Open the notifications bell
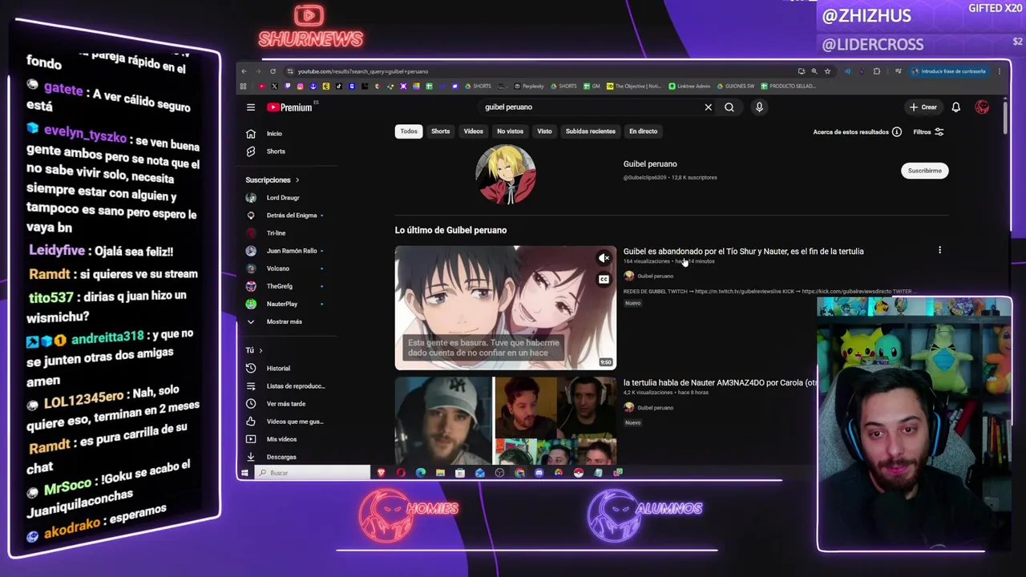This screenshot has width=1026, height=577. point(955,107)
